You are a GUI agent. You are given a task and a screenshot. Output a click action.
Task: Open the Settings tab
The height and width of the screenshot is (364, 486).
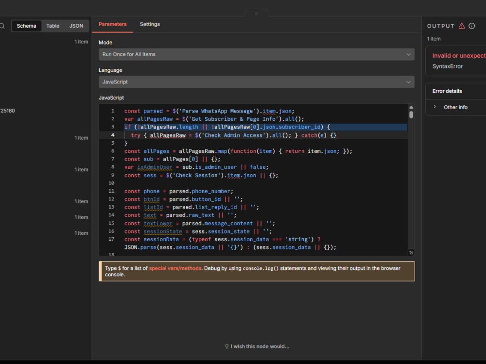point(150,24)
